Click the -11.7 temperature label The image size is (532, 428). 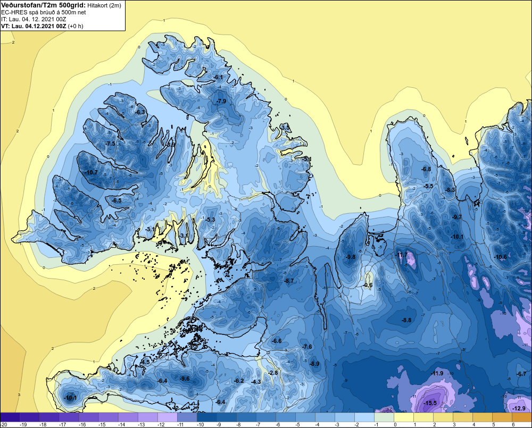click(401, 255)
